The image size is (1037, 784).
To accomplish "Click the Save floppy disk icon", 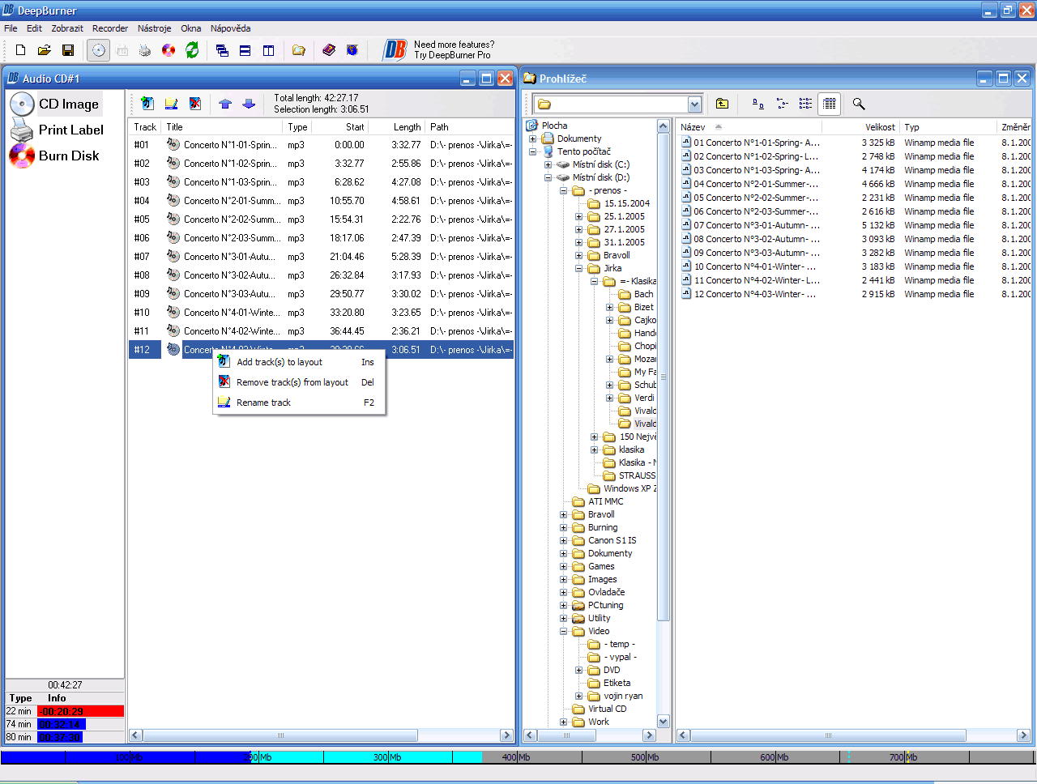I will point(68,50).
